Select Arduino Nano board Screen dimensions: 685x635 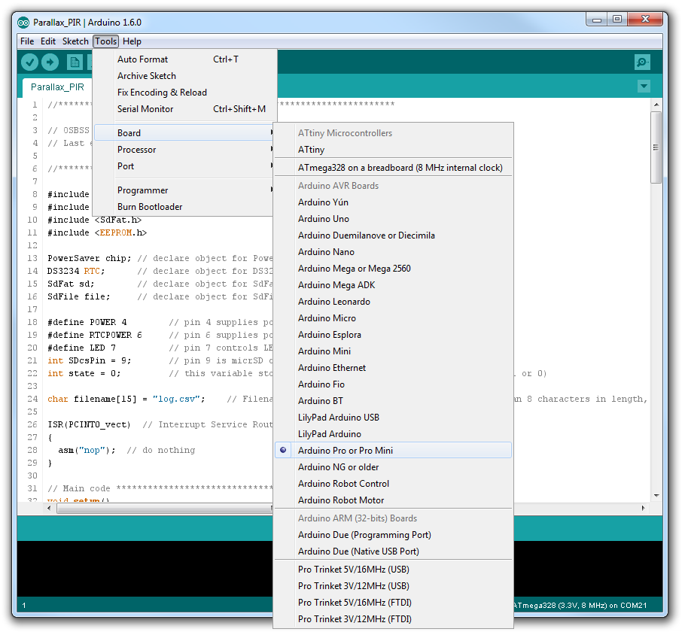coord(393,252)
